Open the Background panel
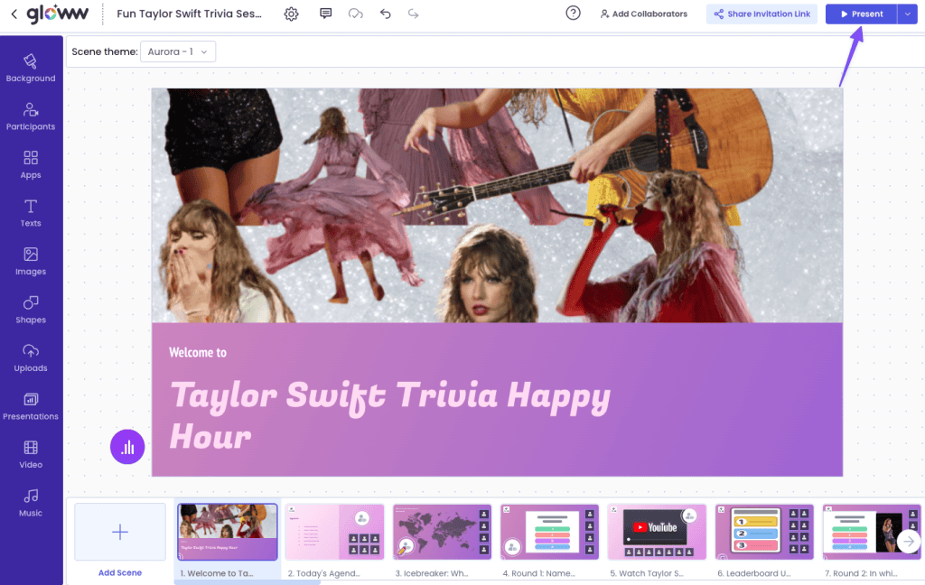The height and width of the screenshot is (585, 925). click(x=31, y=68)
